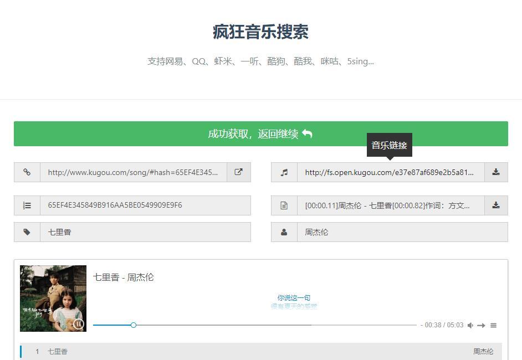The image size is (522, 360).
Task: Toggle the playlist menu icon
Action: (x=493, y=326)
